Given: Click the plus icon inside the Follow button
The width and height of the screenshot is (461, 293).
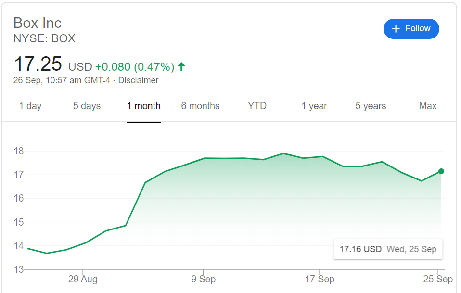Looking at the screenshot, I should pos(395,29).
